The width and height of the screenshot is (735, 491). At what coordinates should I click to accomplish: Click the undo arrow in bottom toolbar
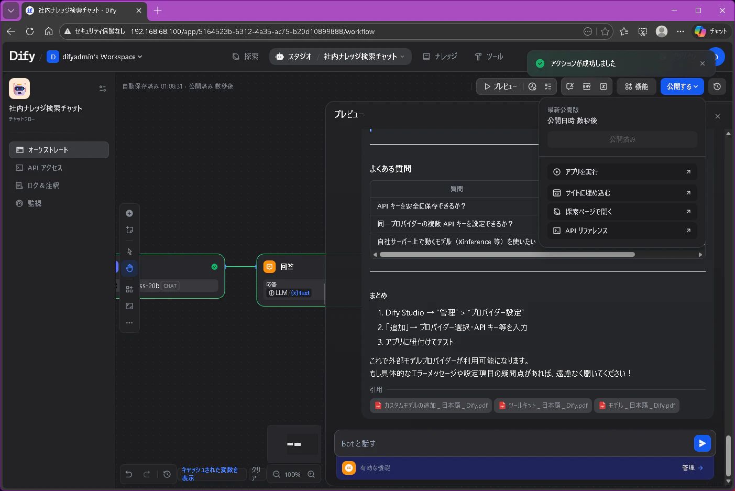(x=129, y=474)
